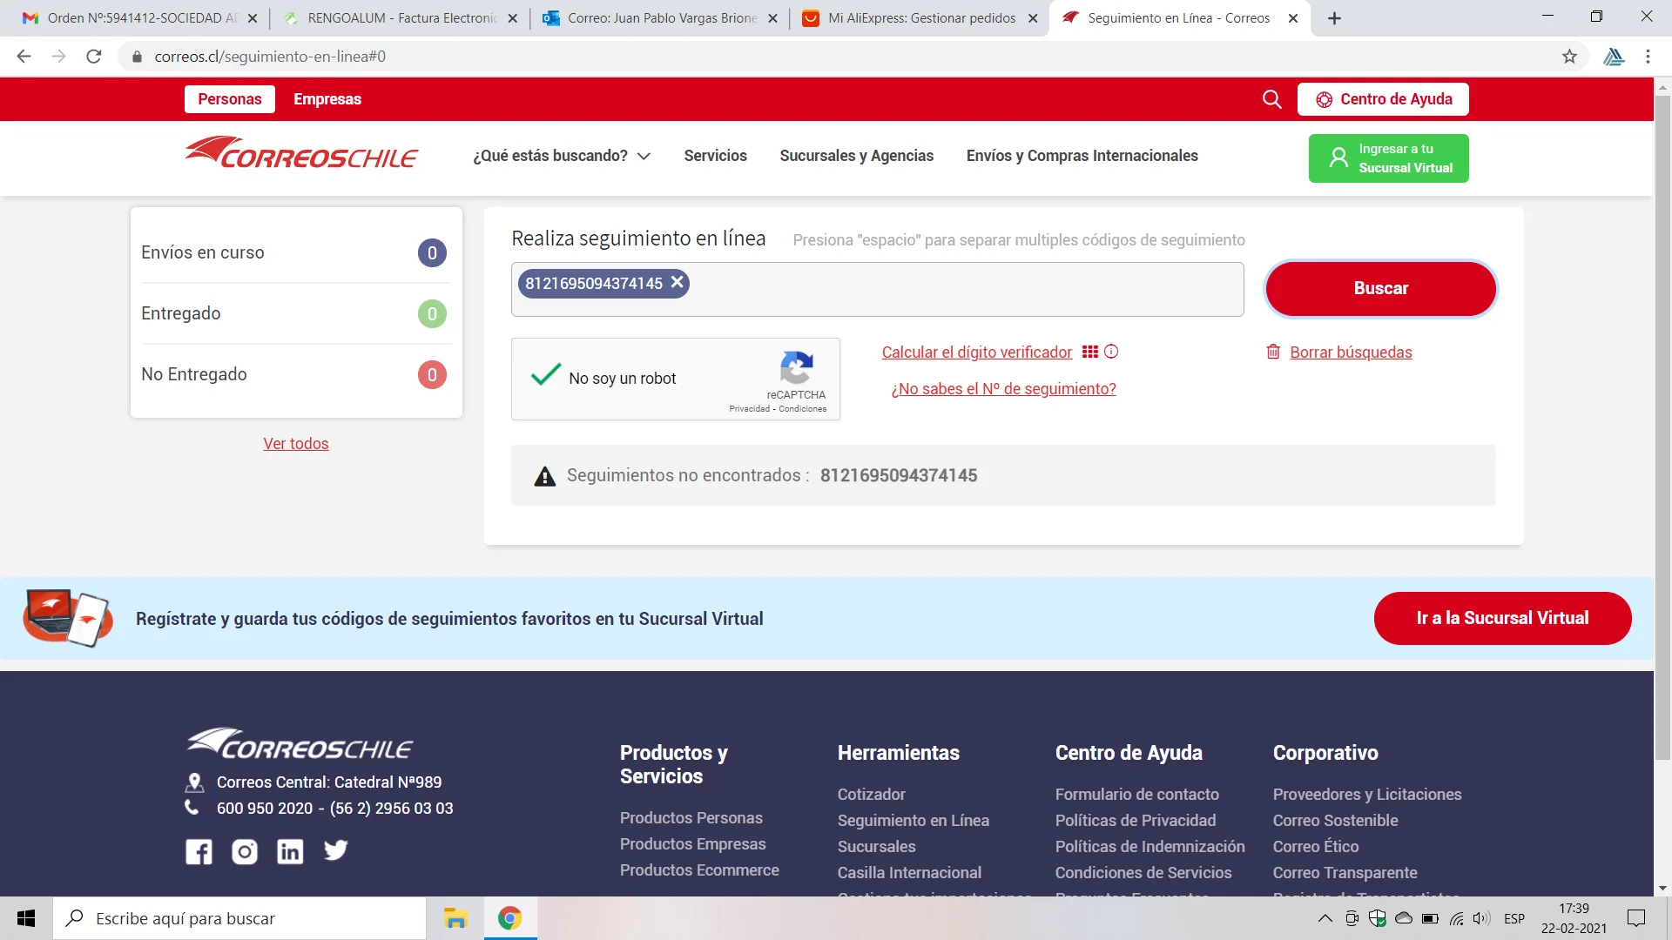This screenshot has height=940, width=1672.
Task: Open the Twitter icon in footer
Action: (x=335, y=849)
